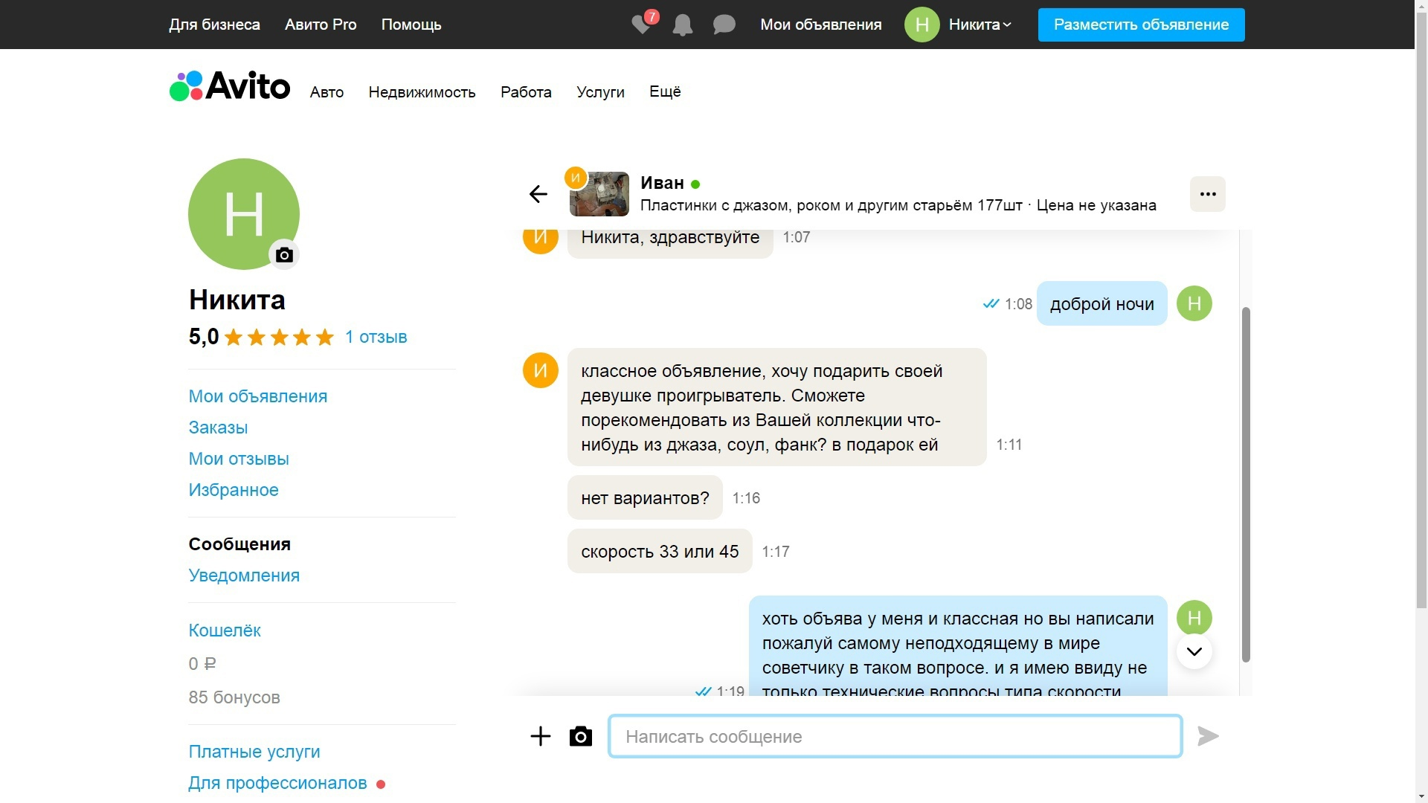Click the chat scrollbar thumb

click(1246, 484)
